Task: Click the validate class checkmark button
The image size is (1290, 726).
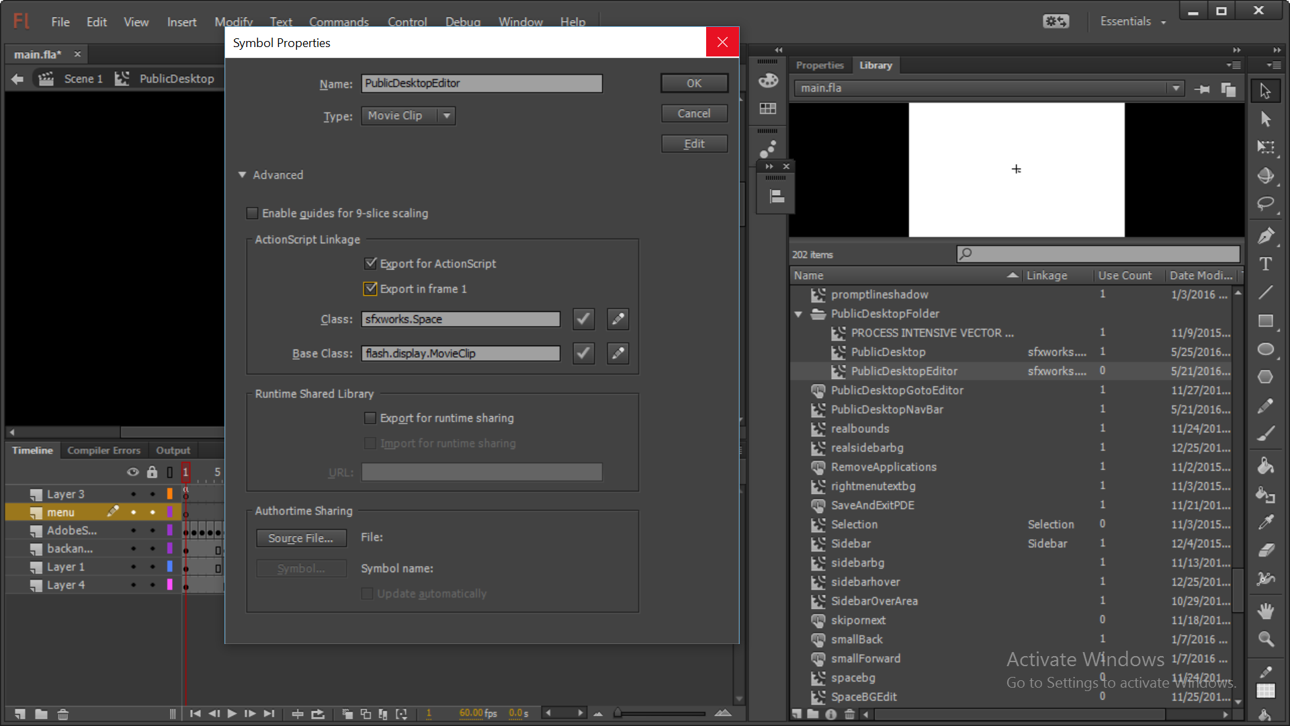Action: click(583, 319)
